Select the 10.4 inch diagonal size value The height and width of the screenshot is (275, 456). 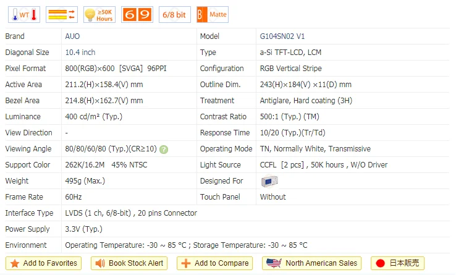[80, 53]
